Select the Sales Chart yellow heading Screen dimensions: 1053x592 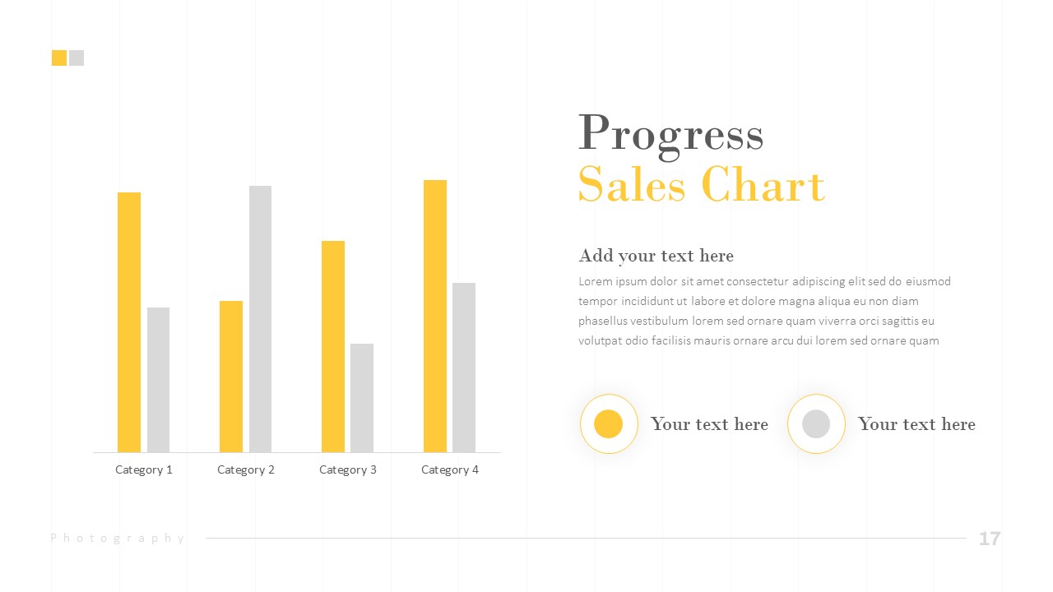click(x=701, y=185)
